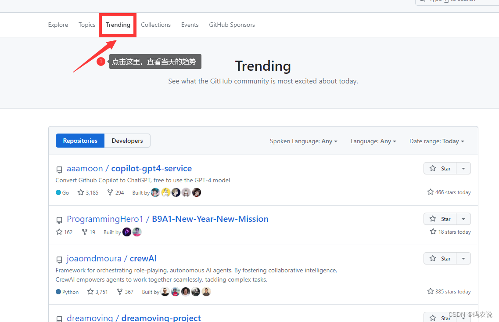Screen dimensions: 499x322
Task: Click repo icon beside copilot-gpt4-service
Action: [59, 170]
